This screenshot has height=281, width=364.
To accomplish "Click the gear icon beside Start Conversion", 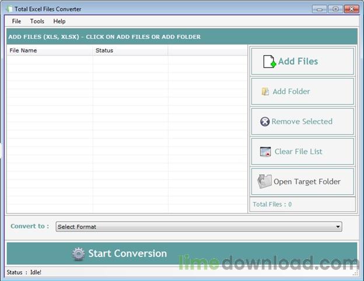I will point(79,254).
